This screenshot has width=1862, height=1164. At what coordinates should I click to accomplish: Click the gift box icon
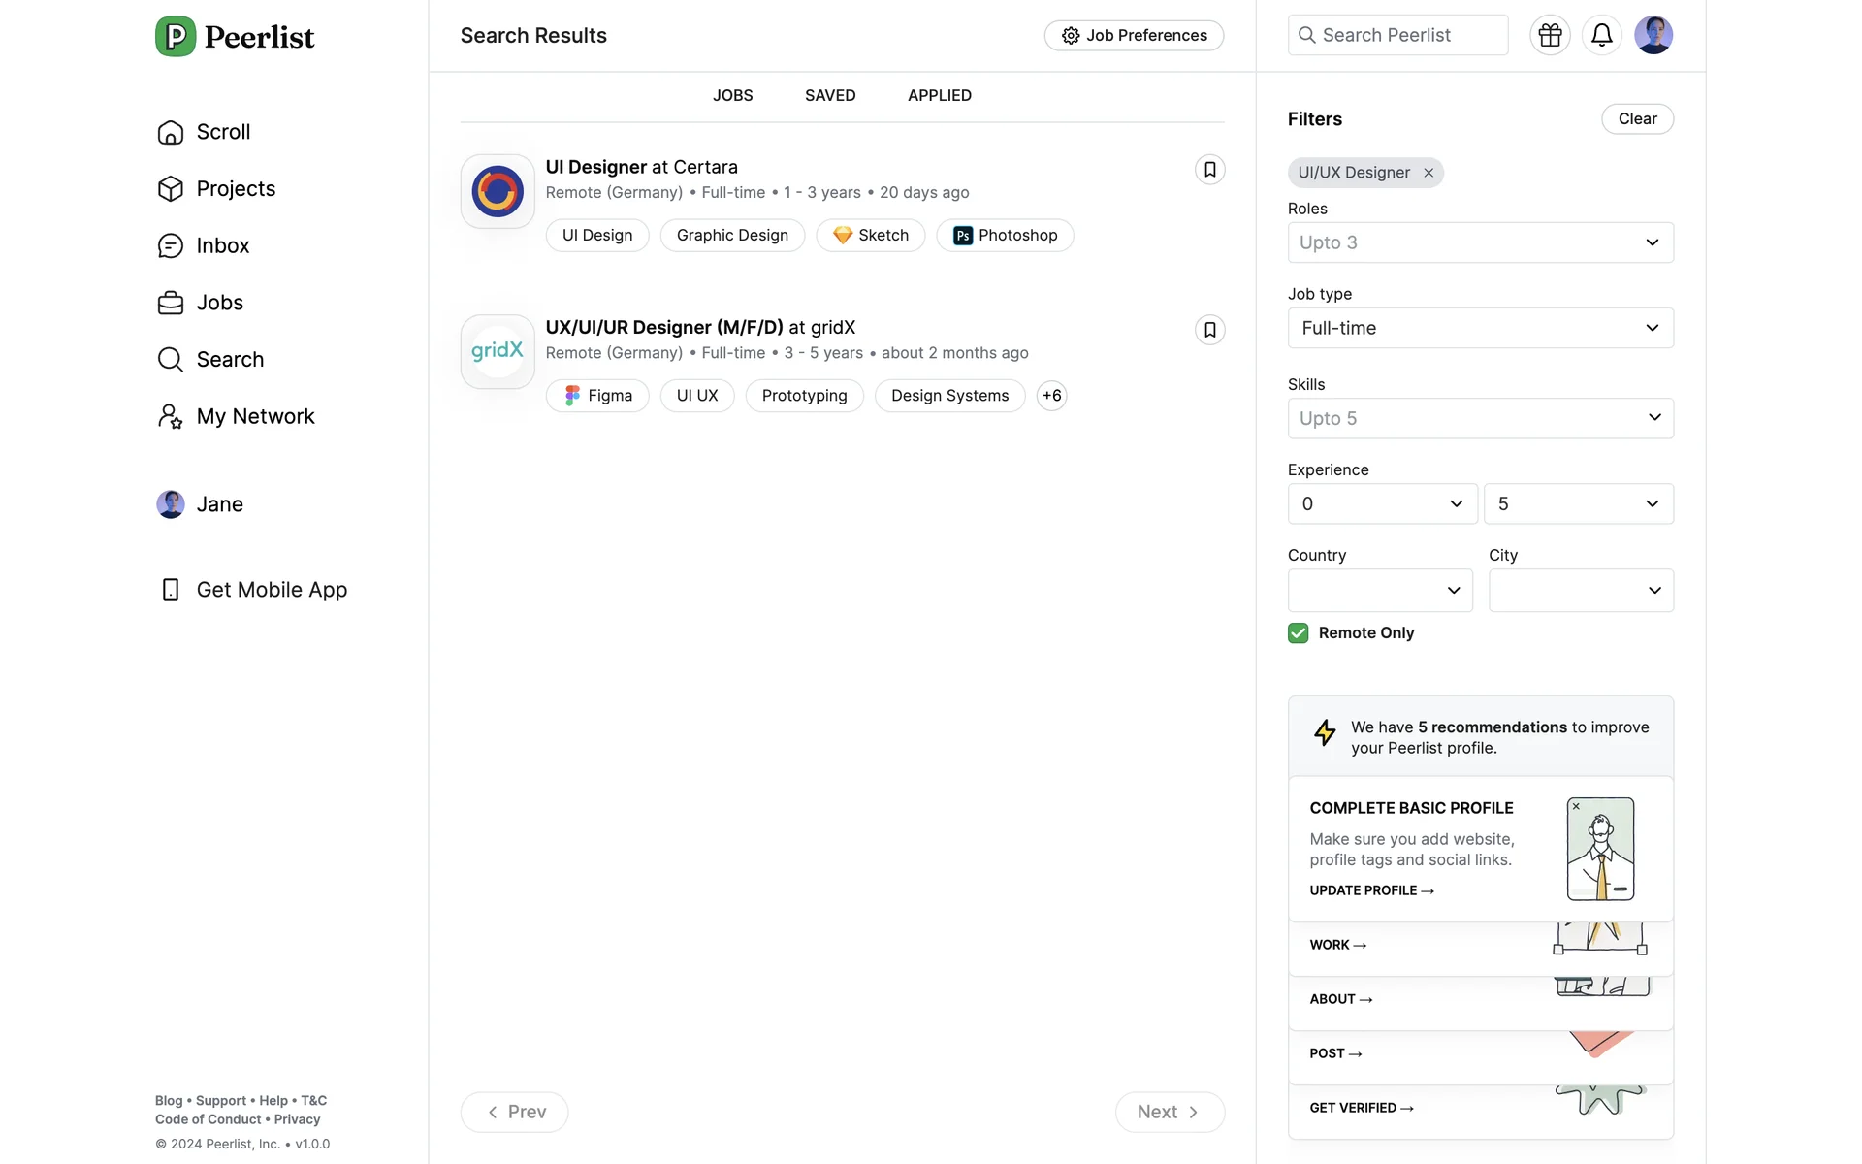[x=1550, y=35]
